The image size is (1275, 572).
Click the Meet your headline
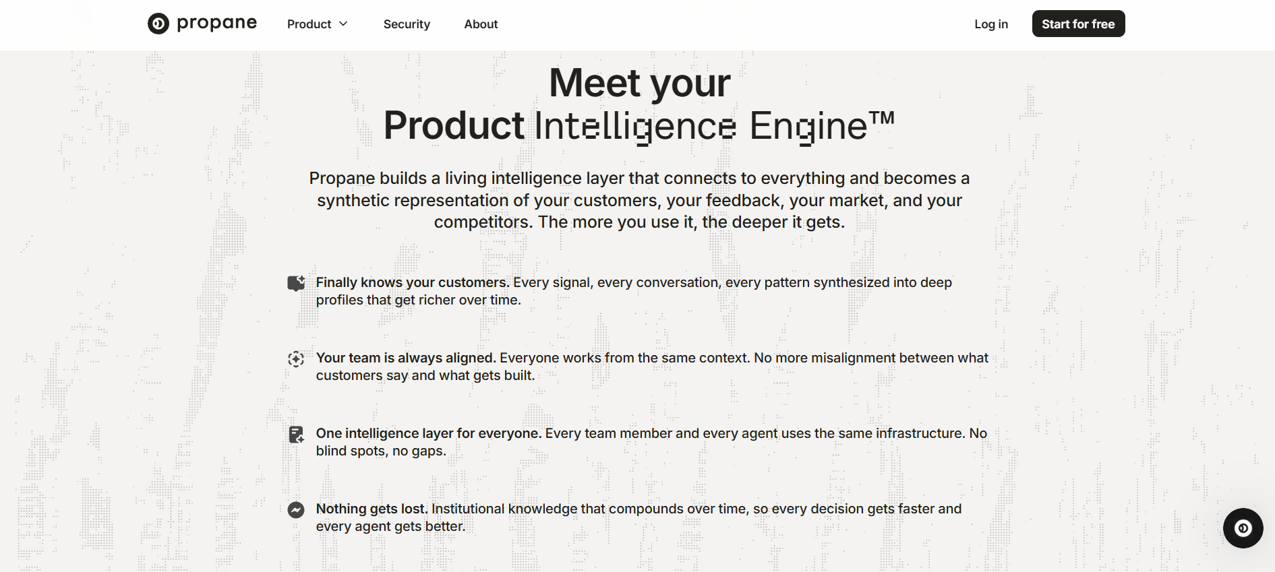[x=639, y=83]
